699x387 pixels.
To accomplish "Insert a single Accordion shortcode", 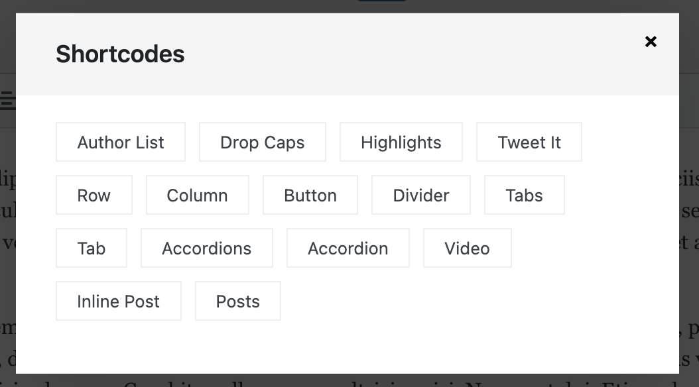I will (348, 248).
